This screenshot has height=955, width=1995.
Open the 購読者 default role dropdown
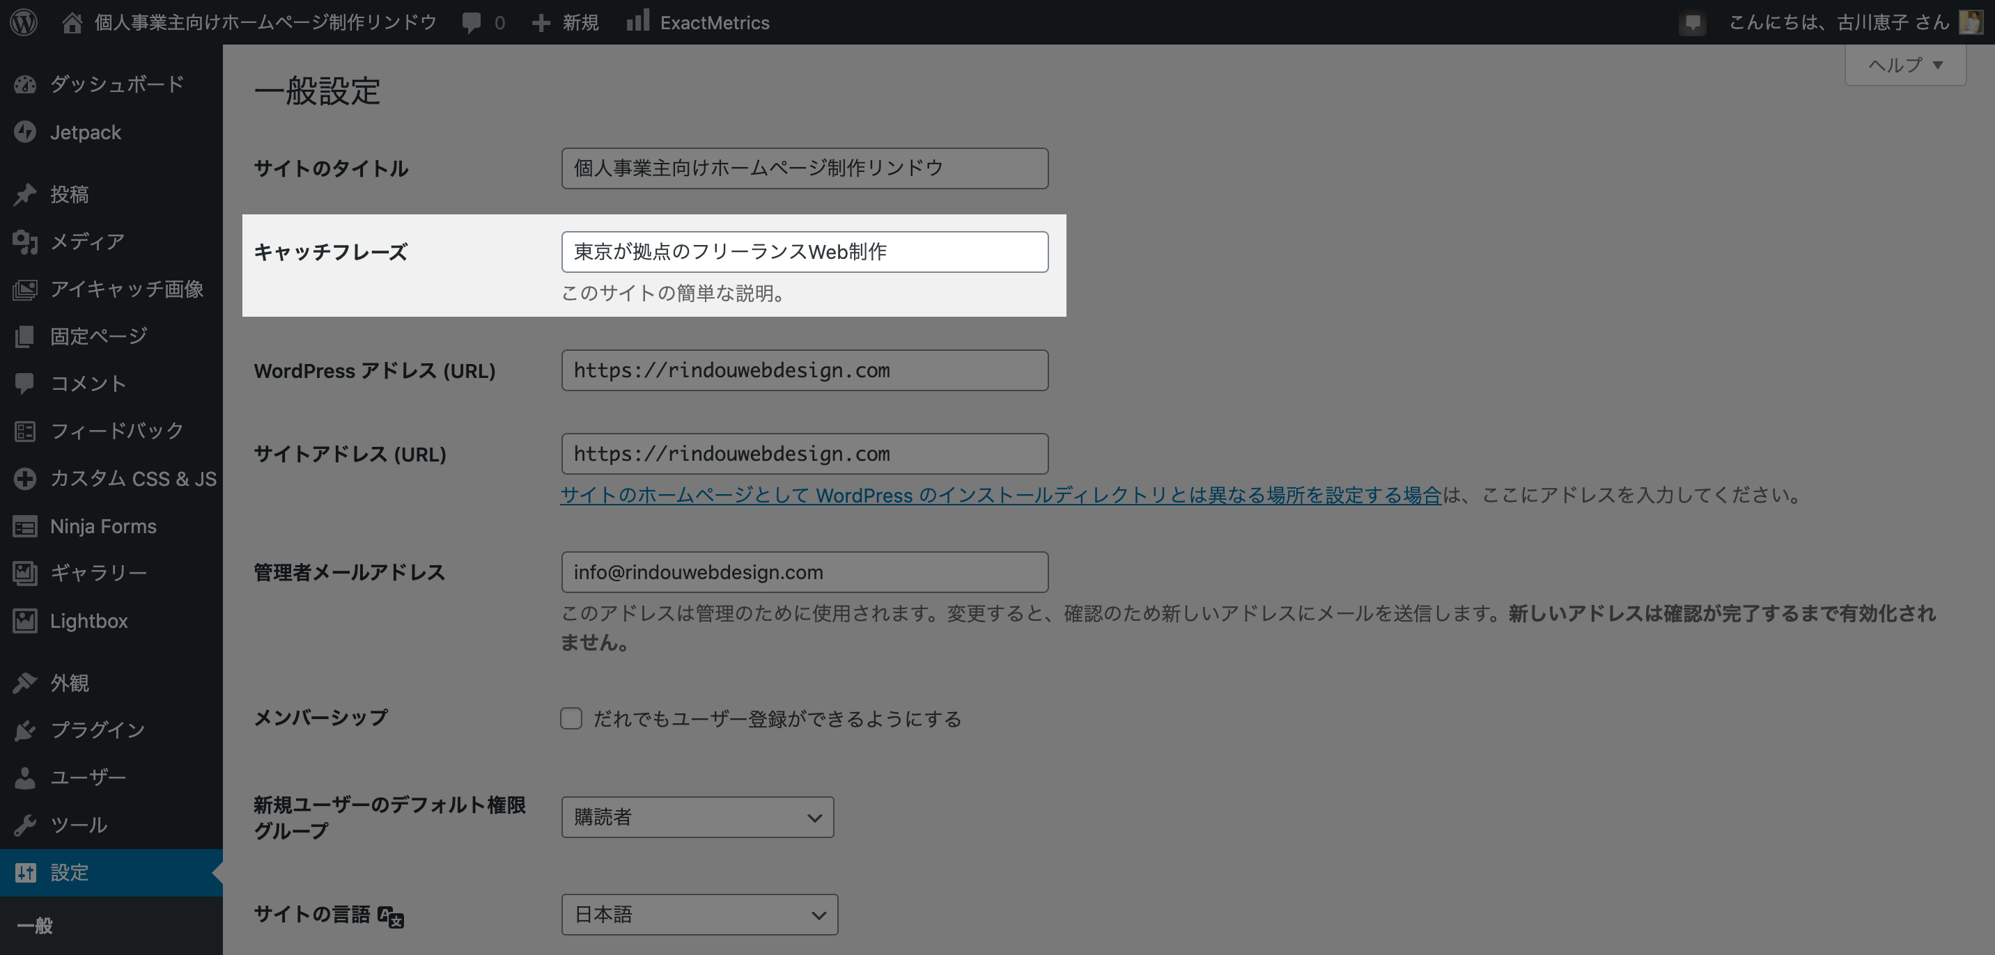click(x=698, y=817)
